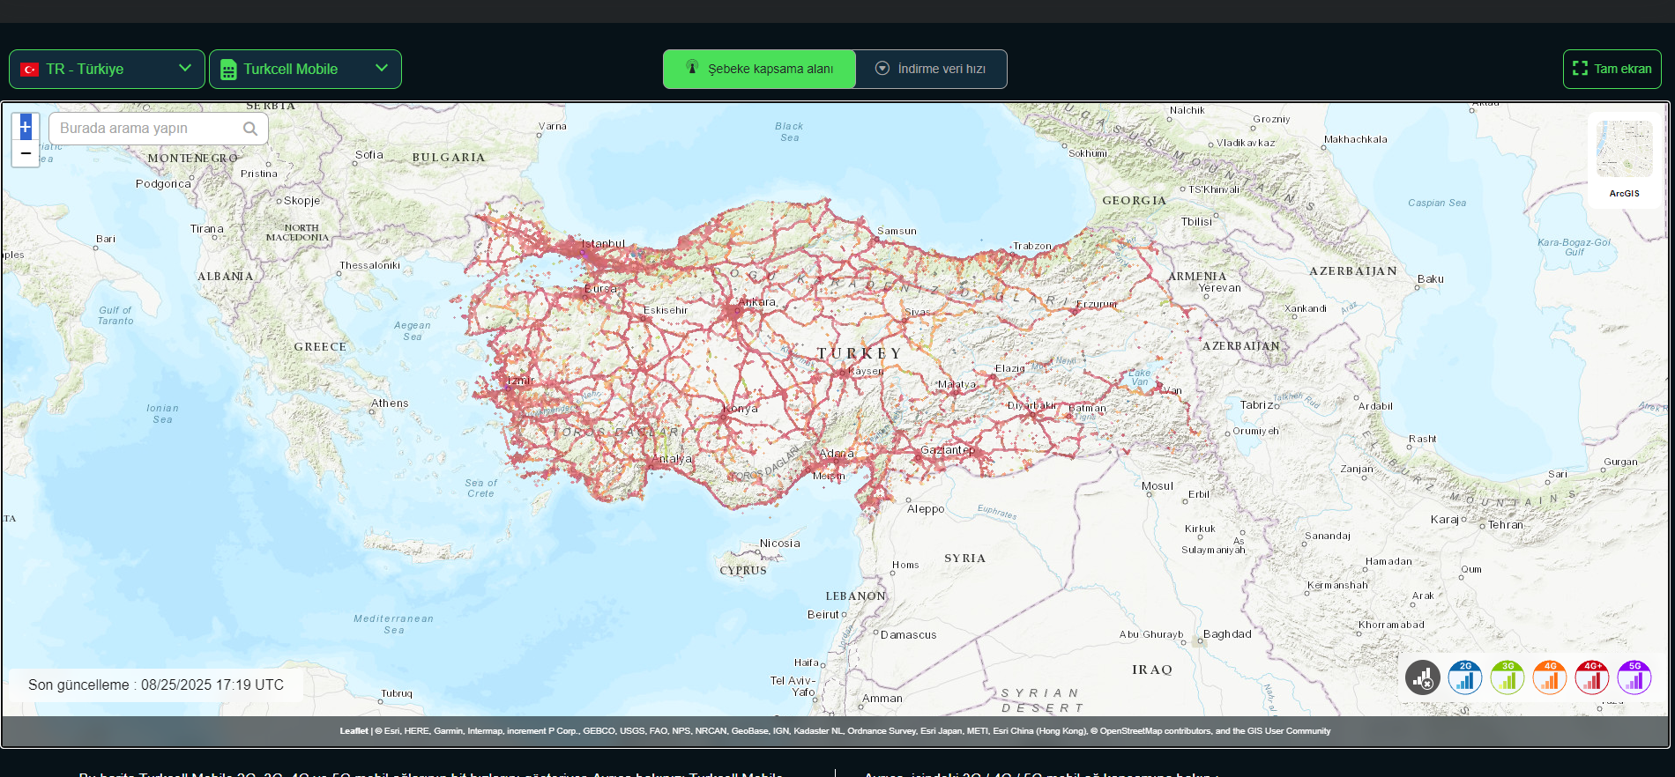Viewport: 1675px width, 777px height.
Task: Click the Sofia label on the map
Action: pyautogui.click(x=369, y=155)
